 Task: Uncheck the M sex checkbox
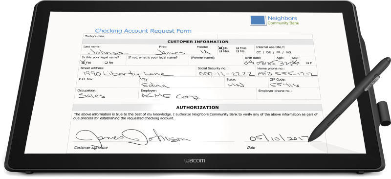pos(295,63)
